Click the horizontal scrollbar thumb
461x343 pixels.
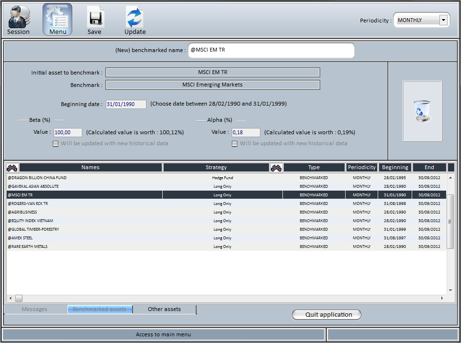pos(19,299)
